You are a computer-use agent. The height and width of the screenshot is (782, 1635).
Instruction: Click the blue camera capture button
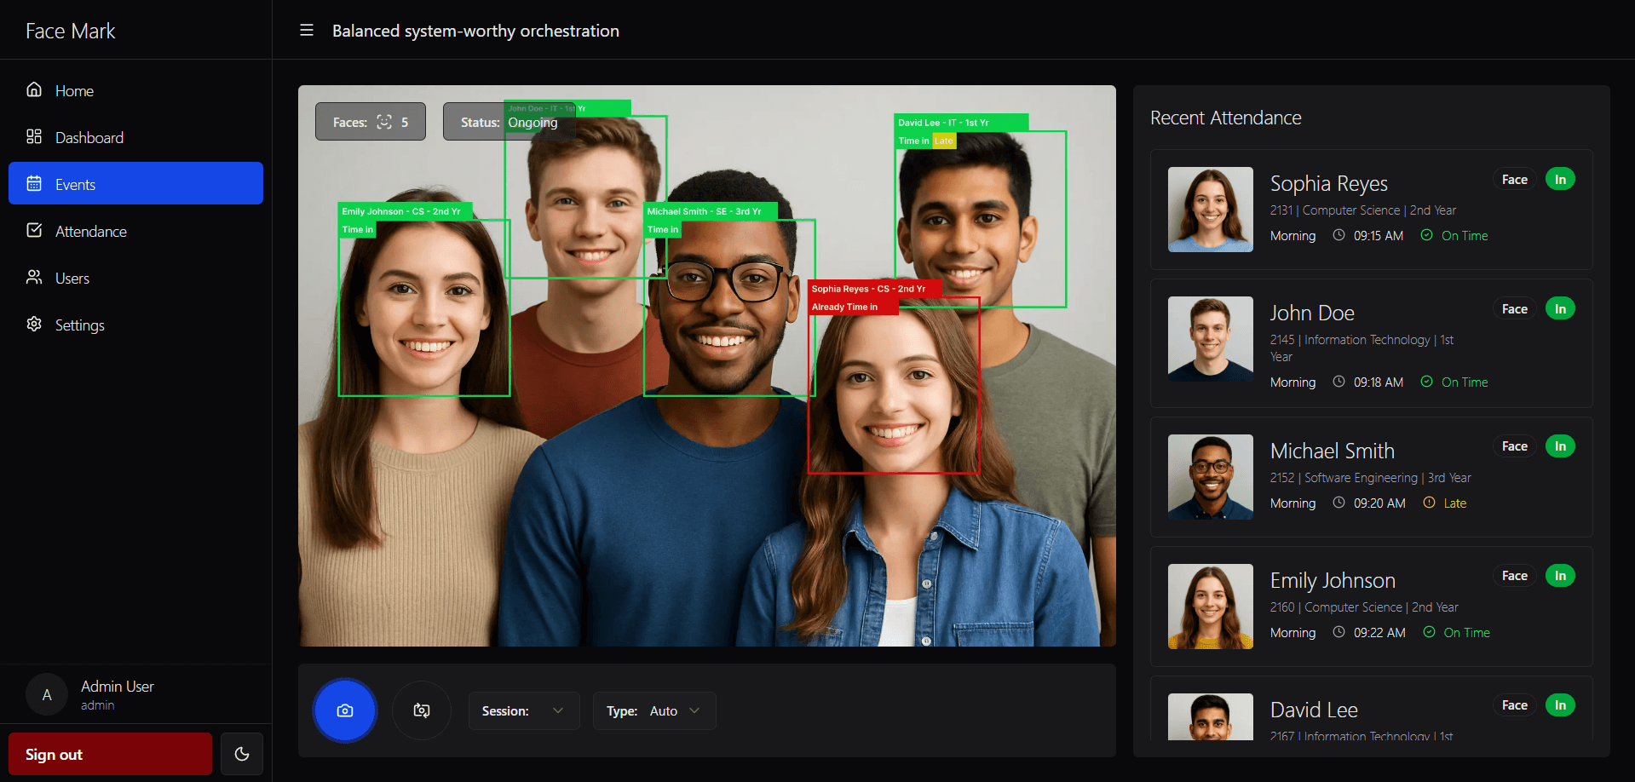[344, 710]
